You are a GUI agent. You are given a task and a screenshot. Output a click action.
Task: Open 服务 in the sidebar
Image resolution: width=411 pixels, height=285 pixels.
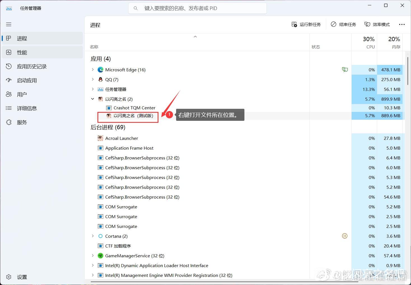click(x=42, y=122)
